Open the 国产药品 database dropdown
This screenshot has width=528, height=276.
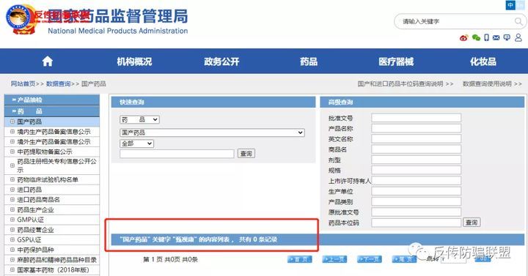click(212, 133)
